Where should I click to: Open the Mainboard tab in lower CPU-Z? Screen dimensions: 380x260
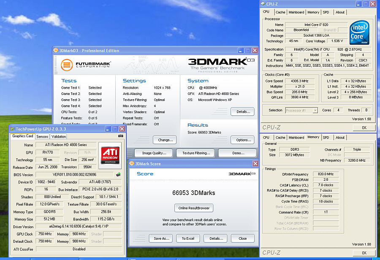(296, 138)
